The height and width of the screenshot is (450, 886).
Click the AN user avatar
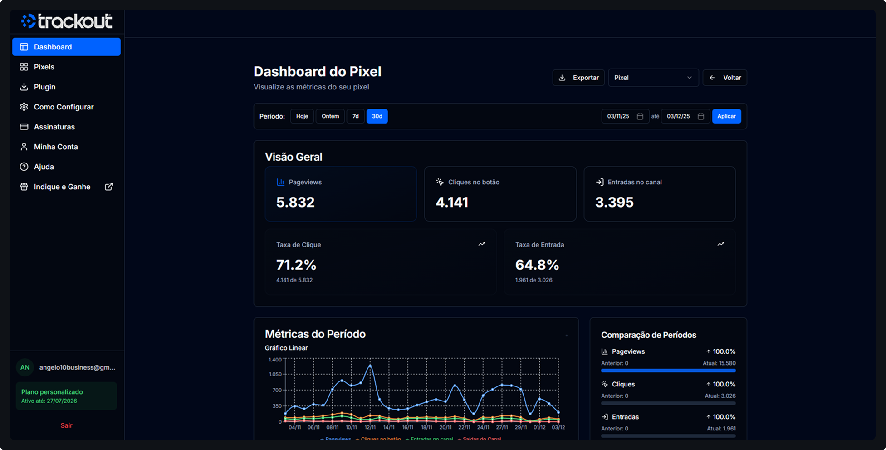coord(25,367)
